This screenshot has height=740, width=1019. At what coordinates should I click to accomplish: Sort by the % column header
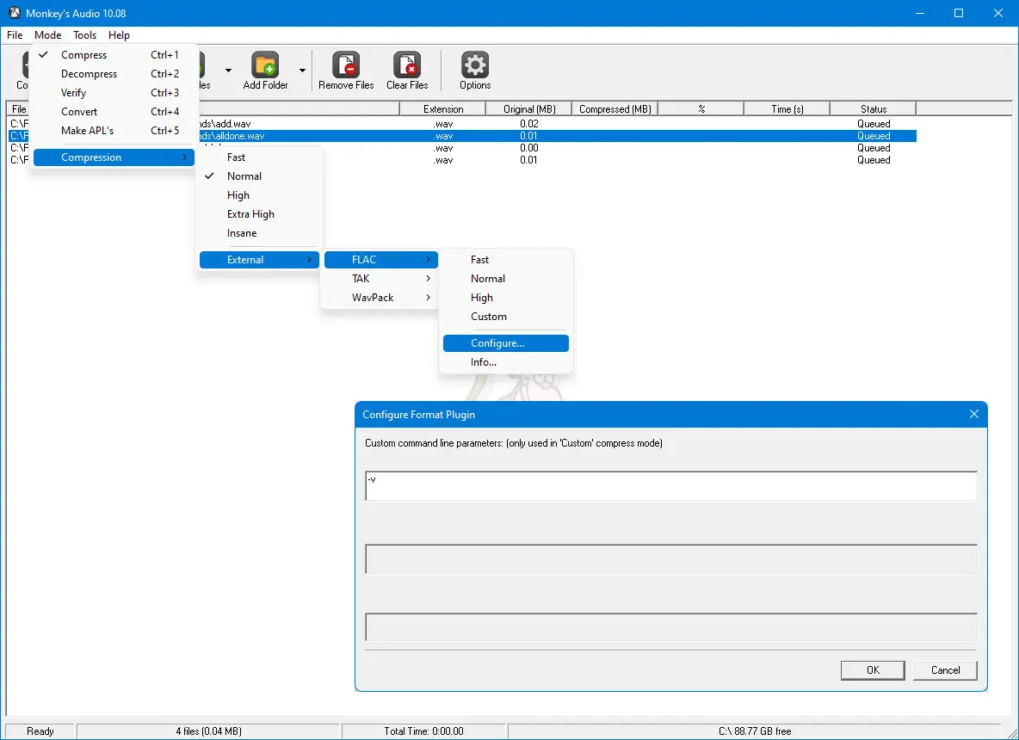coord(701,109)
